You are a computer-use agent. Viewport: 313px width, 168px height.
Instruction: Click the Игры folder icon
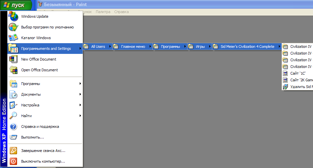pyautogui.click(x=190, y=47)
